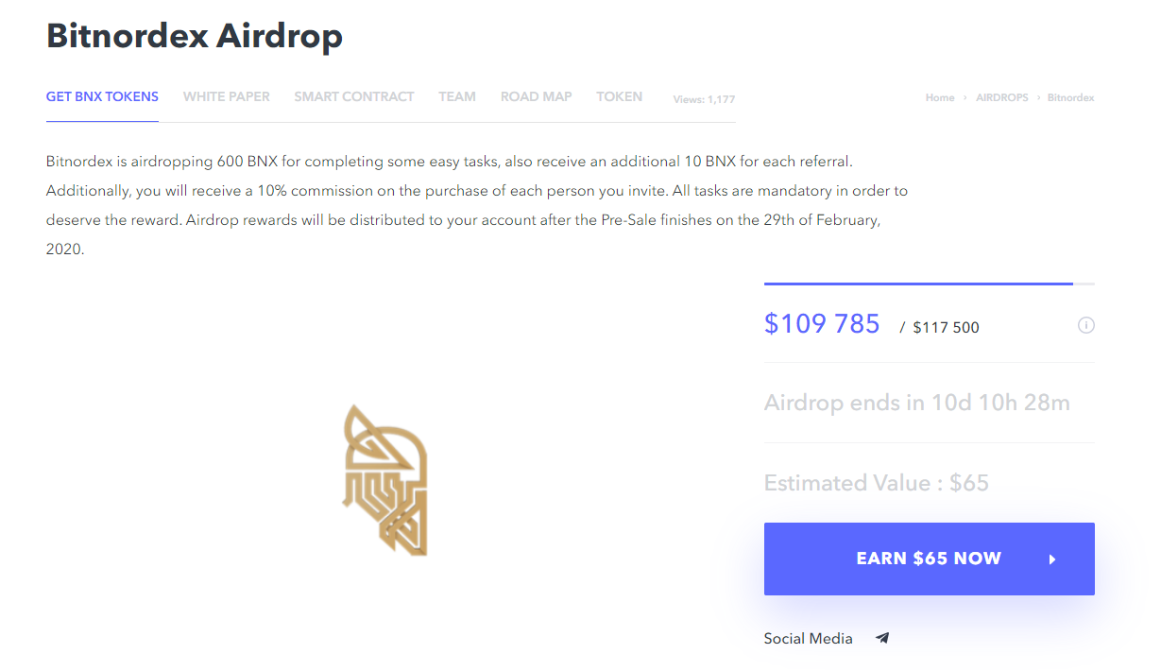This screenshot has height=671, width=1161.
Task: Navigate to Home in the breadcrumb
Action: coord(940,97)
